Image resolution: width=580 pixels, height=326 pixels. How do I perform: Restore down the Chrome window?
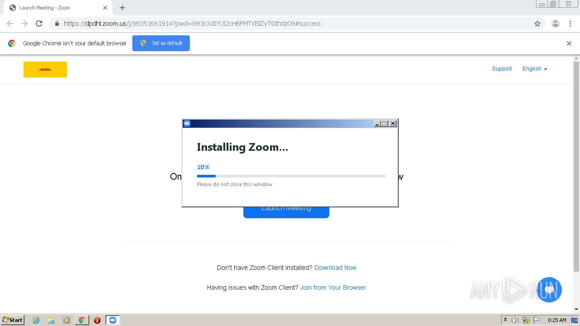tap(553, 4)
